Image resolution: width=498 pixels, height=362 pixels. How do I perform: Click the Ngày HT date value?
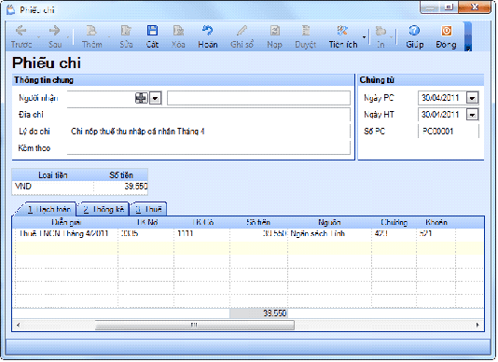[x=440, y=115]
